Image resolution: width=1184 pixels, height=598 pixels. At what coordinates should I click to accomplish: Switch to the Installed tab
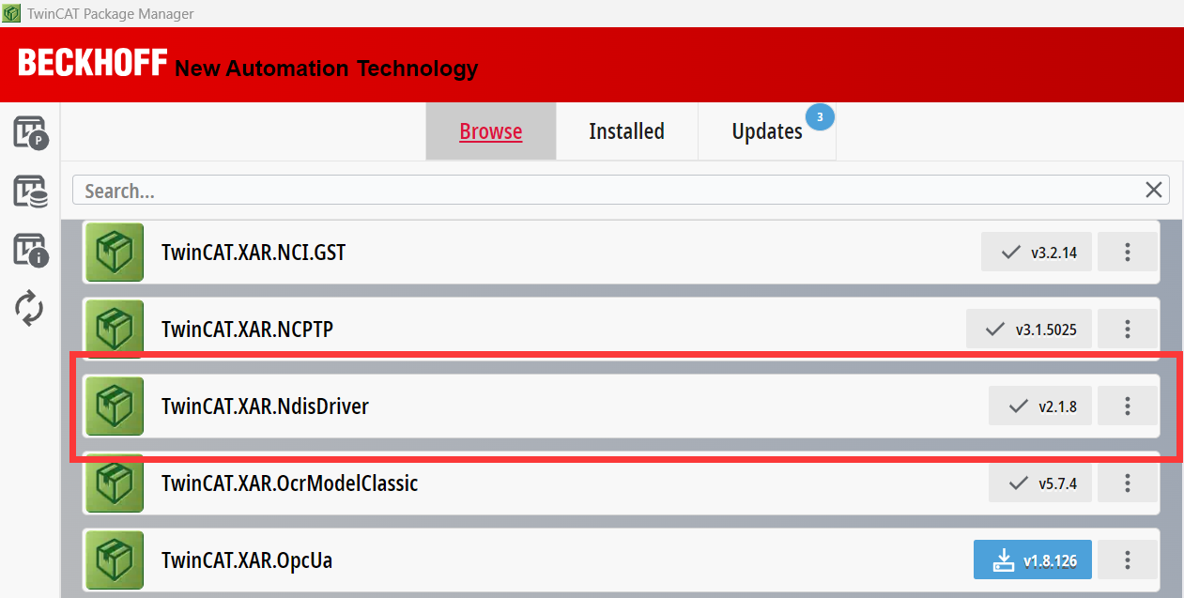coord(626,131)
